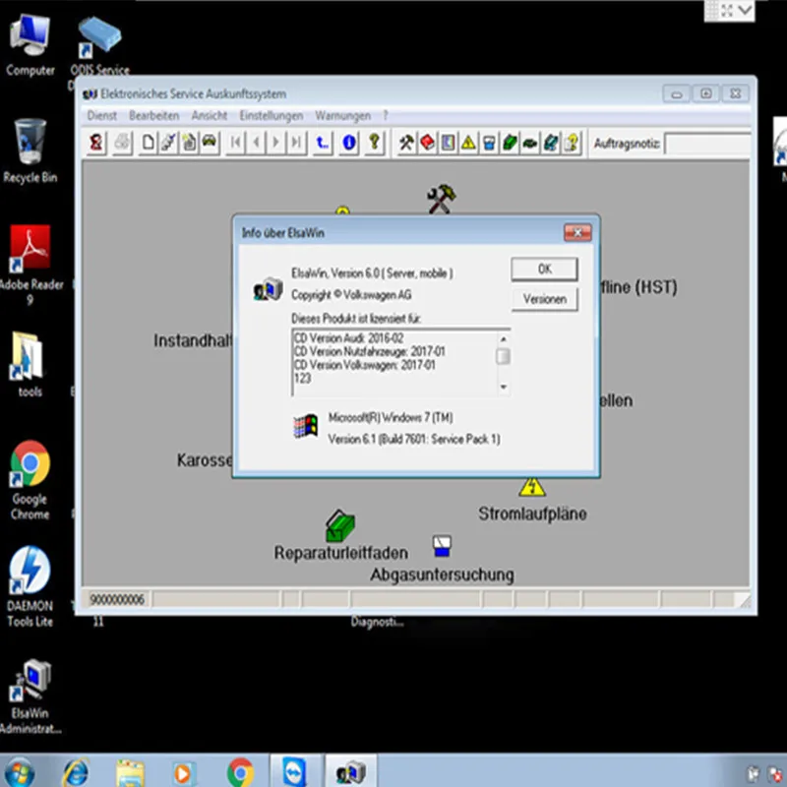Open the question mark help menu
Image resolution: width=787 pixels, height=787 pixels.
[386, 116]
